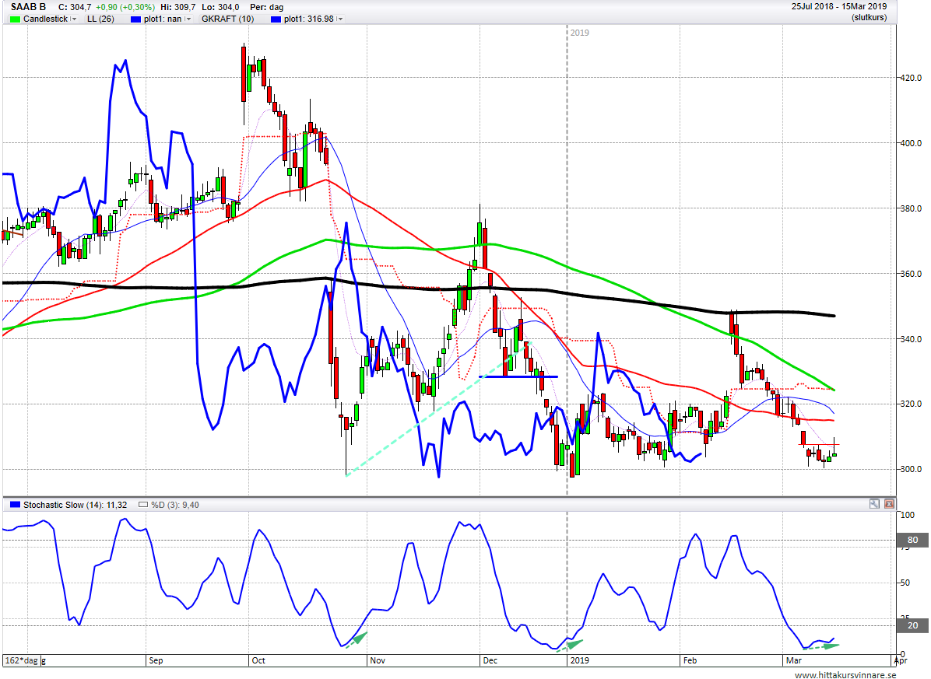The height and width of the screenshot is (679, 931).
Task: Click the blue Stochastic Slow color swatch
Action: [16, 505]
